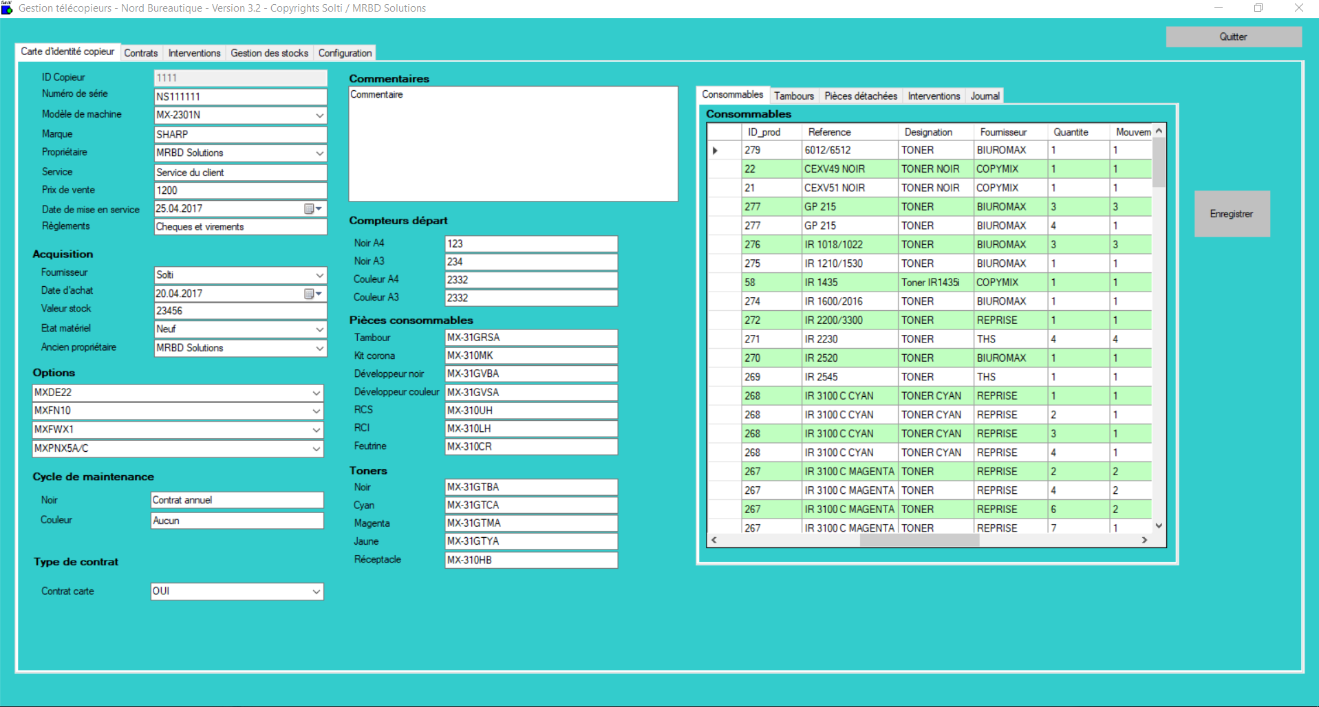Click the Enregistrer button
This screenshot has width=1319, height=707.
click(1231, 214)
